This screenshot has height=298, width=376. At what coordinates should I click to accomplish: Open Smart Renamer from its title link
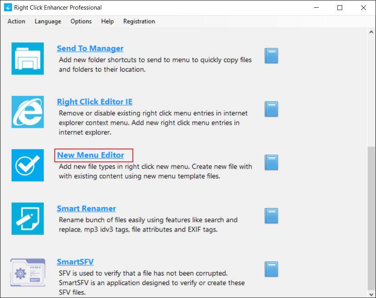tap(87, 208)
